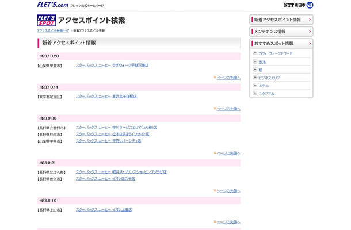The height and width of the screenshot is (230, 351).
Task: Expand the plus icon for カフェ・ファーストフード
Action: tap(255, 53)
